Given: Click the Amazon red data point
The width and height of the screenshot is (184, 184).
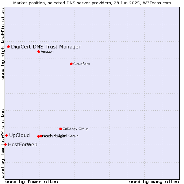Looking at the screenshot, I should tap(39, 52).
